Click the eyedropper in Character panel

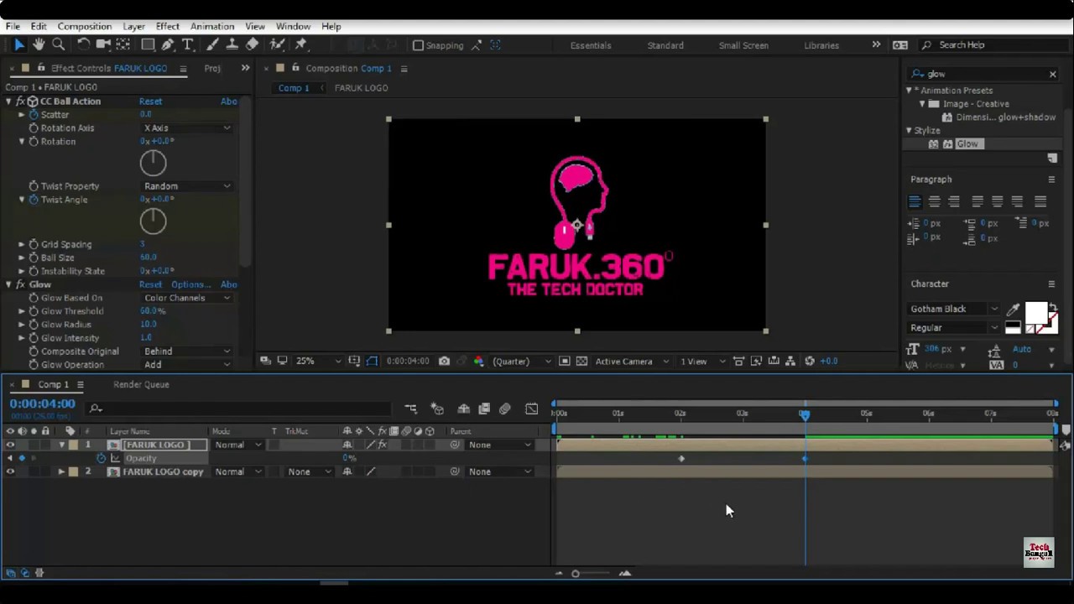(x=1013, y=310)
